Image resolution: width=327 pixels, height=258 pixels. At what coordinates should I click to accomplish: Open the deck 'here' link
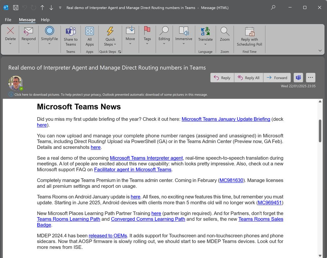tap(42, 125)
